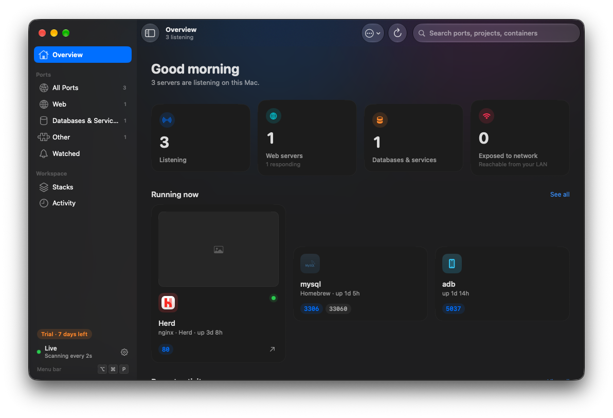Open Databases & Services in the sidebar
Screen dimensions: 613x418
83,120
